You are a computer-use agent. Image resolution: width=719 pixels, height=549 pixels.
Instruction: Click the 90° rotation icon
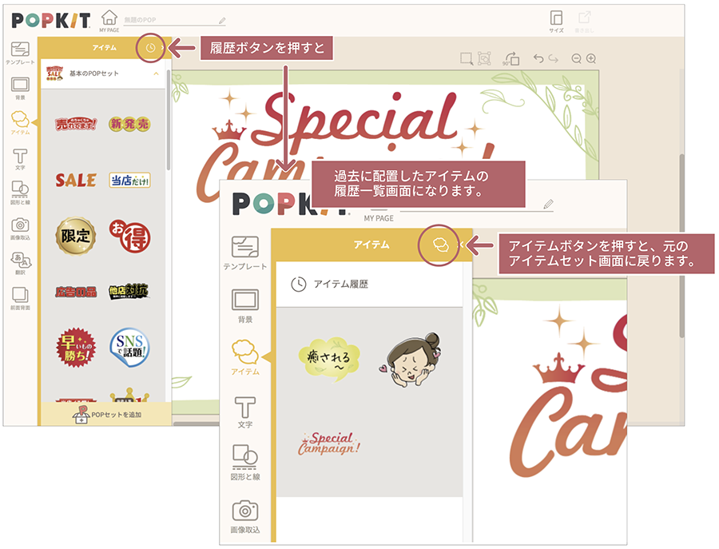512,58
